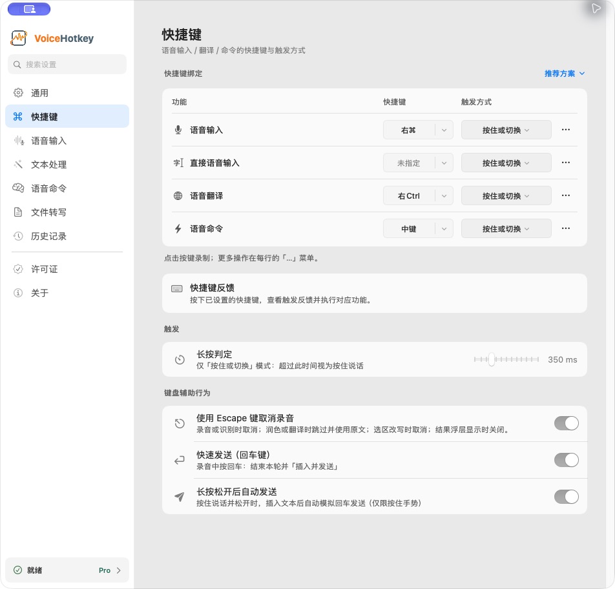Screen dimensions: 615x589
Task: Select 快捷键 in the sidebar
Action: 67,116
